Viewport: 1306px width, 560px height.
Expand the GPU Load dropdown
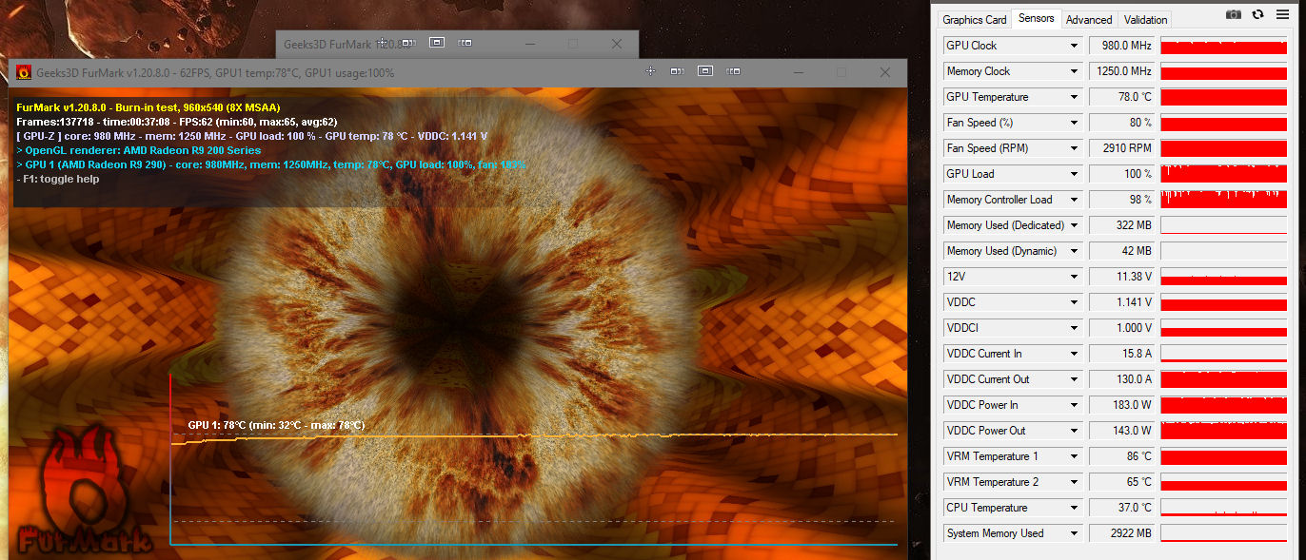pyautogui.click(x=1075, y=174)
